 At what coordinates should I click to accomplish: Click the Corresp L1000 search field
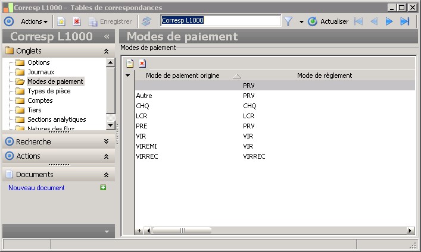220,20
